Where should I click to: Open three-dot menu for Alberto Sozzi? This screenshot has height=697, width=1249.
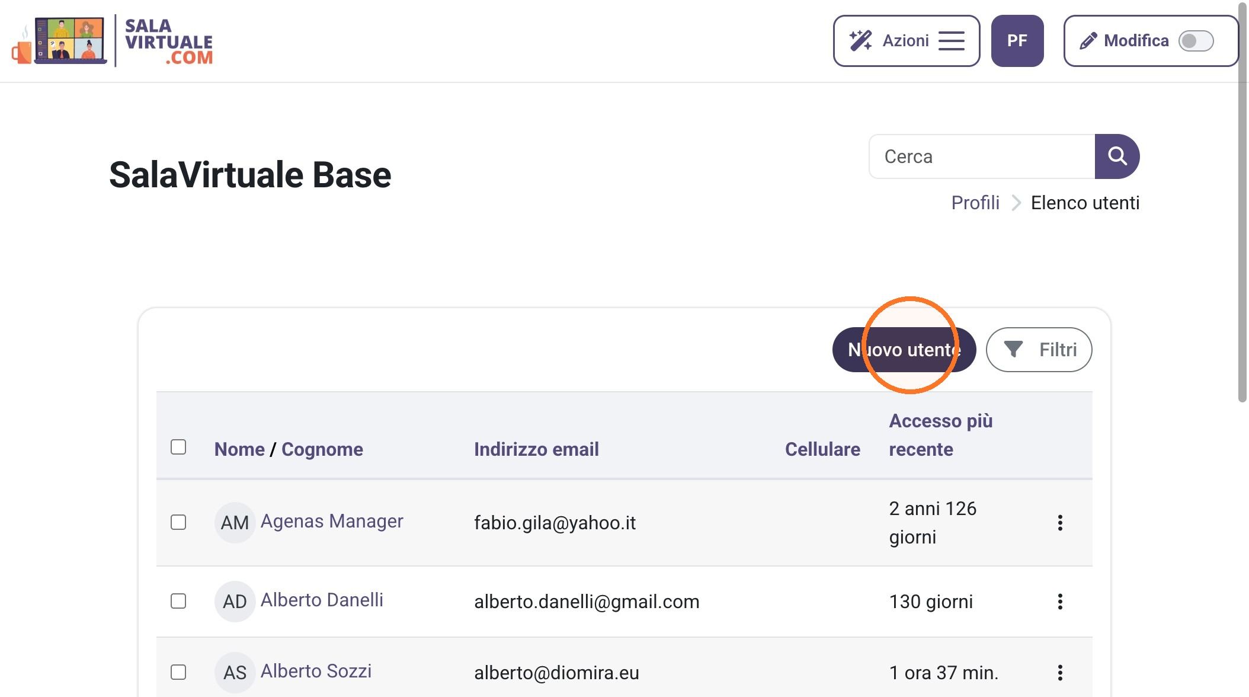click(x=1060, y=673)
